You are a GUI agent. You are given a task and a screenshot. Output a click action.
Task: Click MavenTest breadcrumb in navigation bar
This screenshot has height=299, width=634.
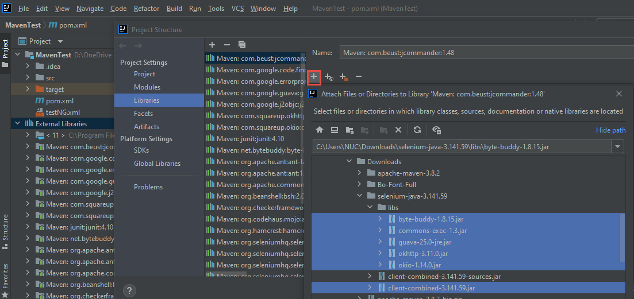click(x=23, y=25)
